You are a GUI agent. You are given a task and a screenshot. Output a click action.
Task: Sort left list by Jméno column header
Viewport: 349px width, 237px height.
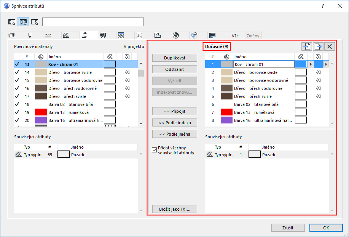[75, 57]
